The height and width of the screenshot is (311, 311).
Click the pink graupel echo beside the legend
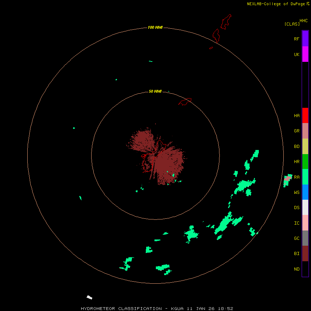[287, 179]
